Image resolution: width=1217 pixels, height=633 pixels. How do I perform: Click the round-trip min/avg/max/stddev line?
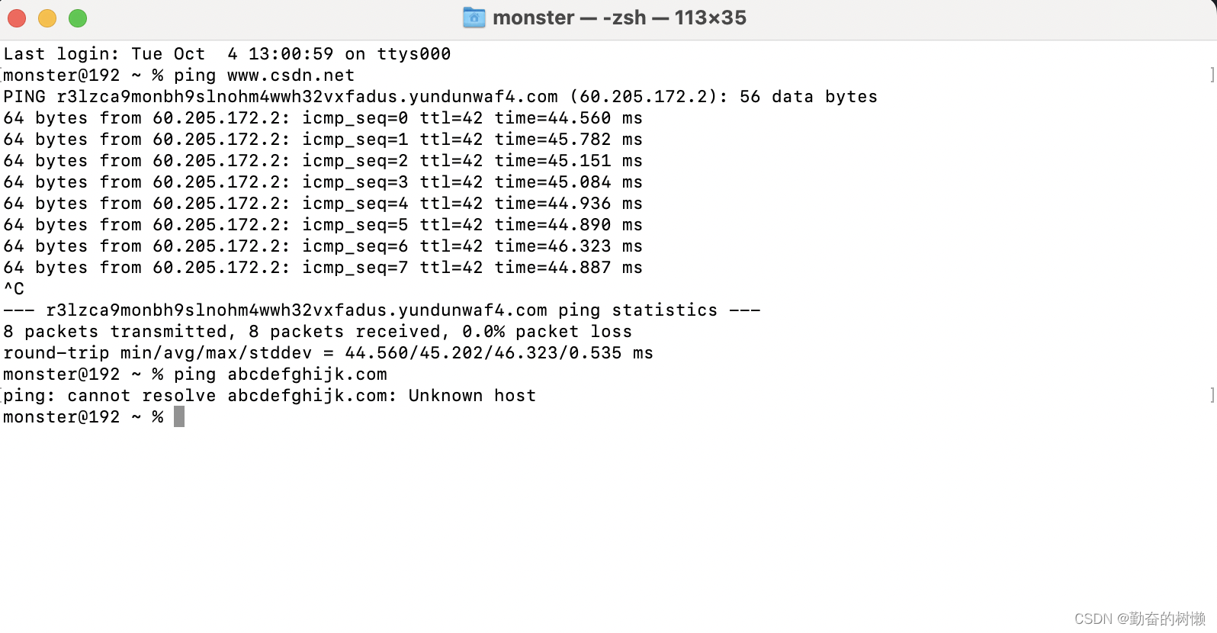coord(328,352)
